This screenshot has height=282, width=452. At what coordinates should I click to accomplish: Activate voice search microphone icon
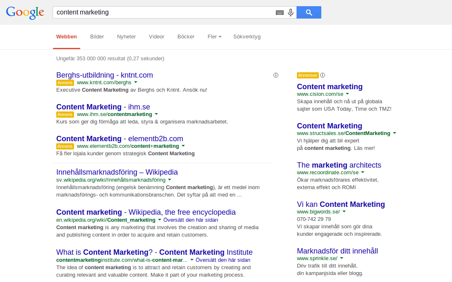[x=291, y=12]
